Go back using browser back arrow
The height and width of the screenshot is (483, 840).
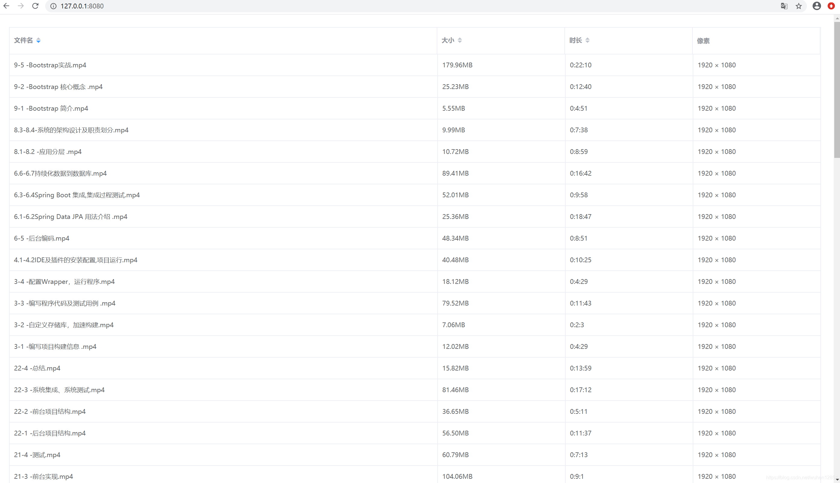pos(6,6)
